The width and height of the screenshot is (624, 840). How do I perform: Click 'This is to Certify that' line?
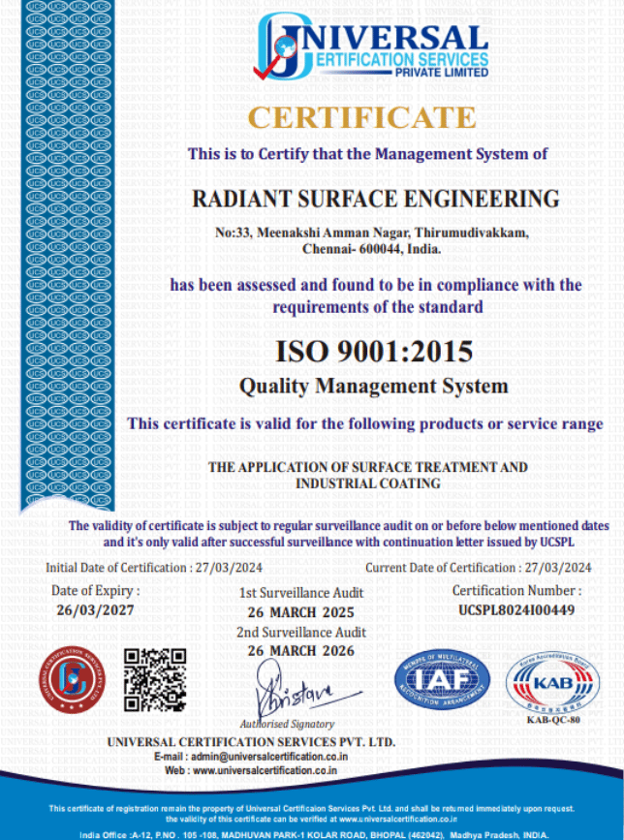pyautogui.click(x=367, y=154)
